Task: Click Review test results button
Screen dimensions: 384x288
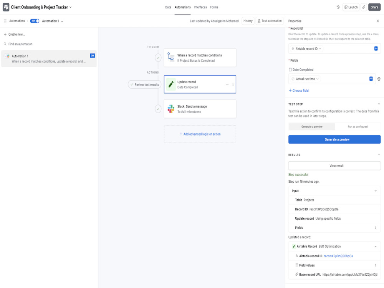Action: (x=144, y=84)
